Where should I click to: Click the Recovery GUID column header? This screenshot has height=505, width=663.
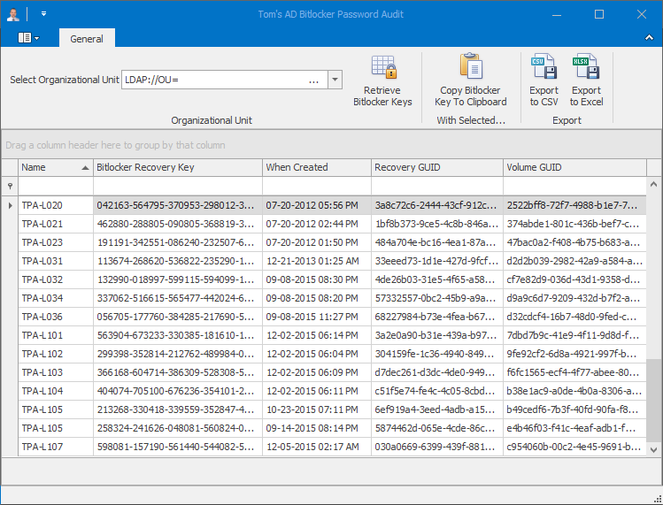(x=436, y=167)
